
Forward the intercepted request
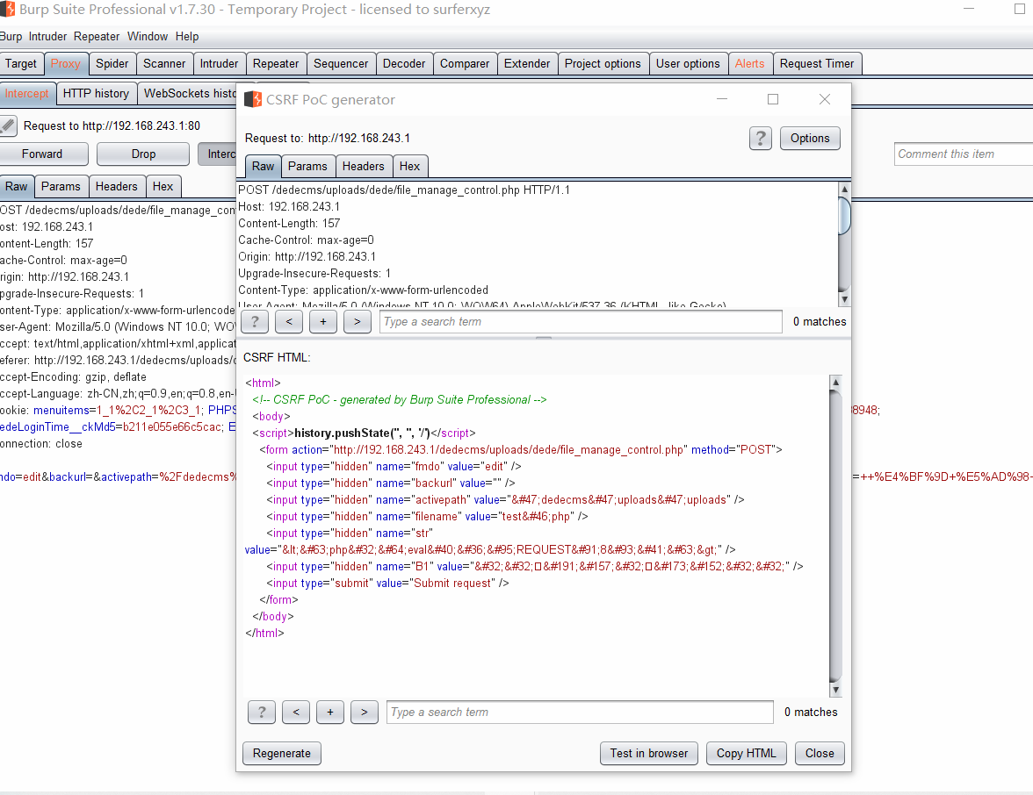point(42,154)
